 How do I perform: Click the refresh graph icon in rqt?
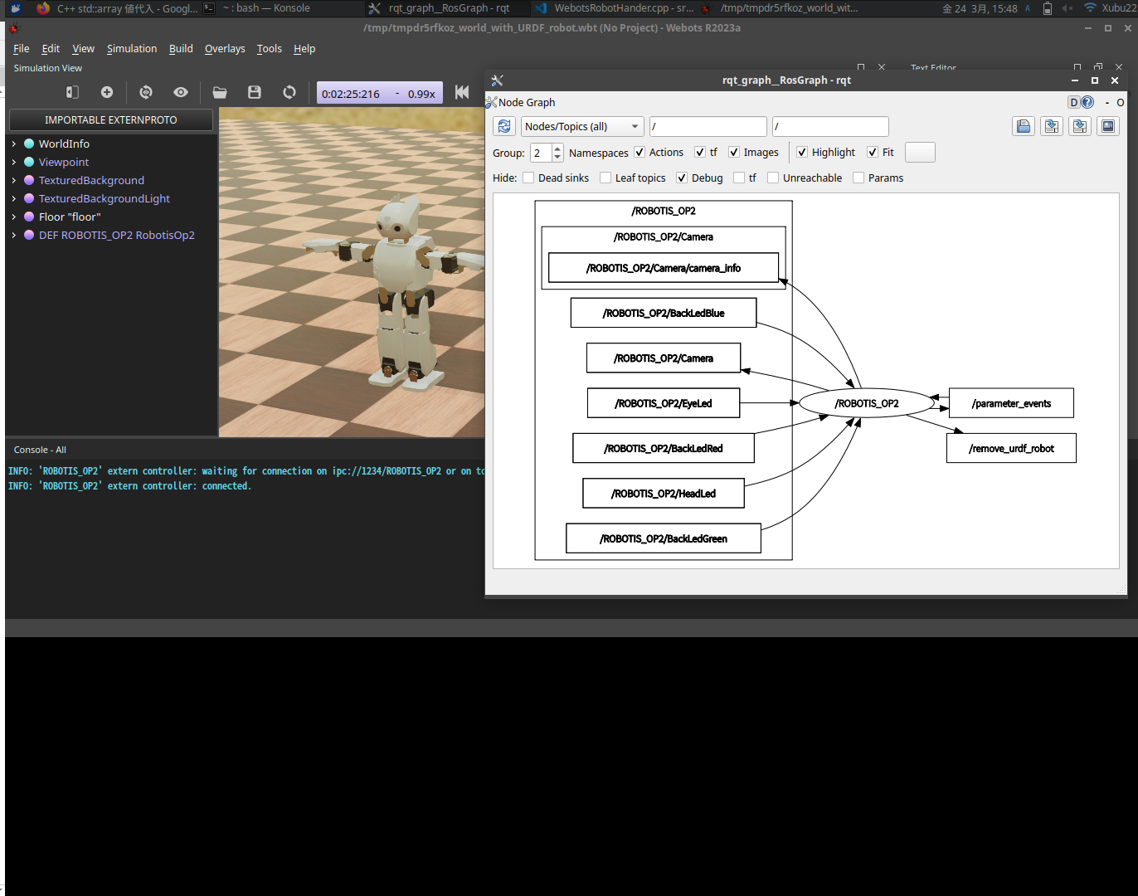click(504, 126)
